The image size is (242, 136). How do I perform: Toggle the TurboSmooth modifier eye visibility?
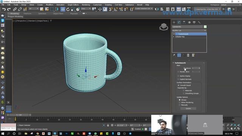pyautogui.click(x=174, y=34)
